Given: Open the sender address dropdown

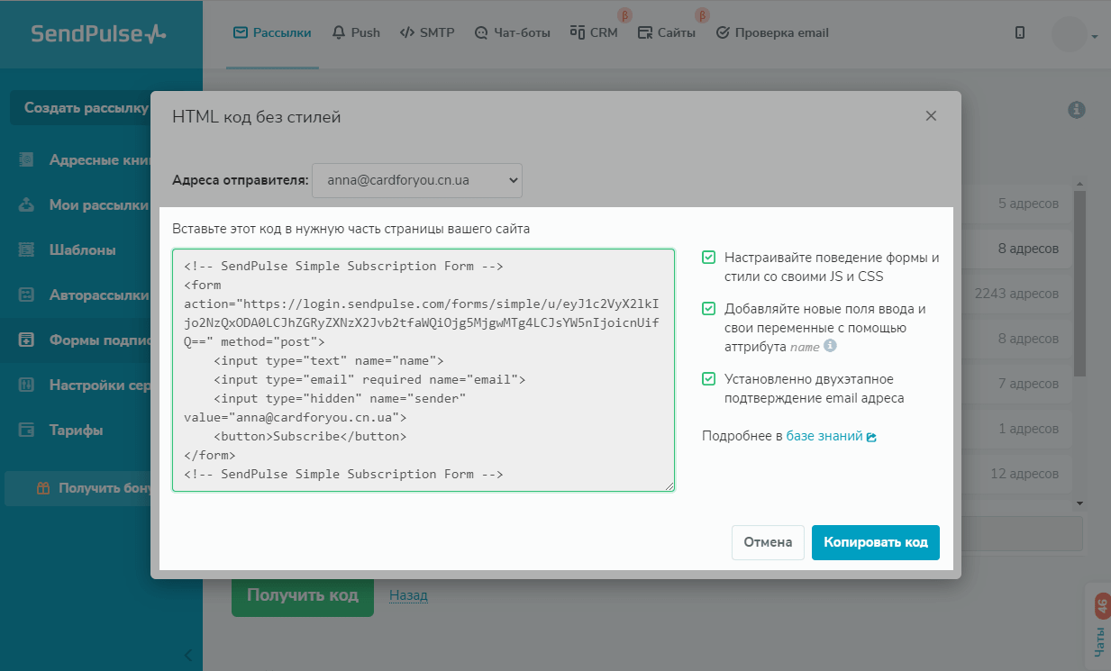Looking at the screenshot, I should (417, 180).
